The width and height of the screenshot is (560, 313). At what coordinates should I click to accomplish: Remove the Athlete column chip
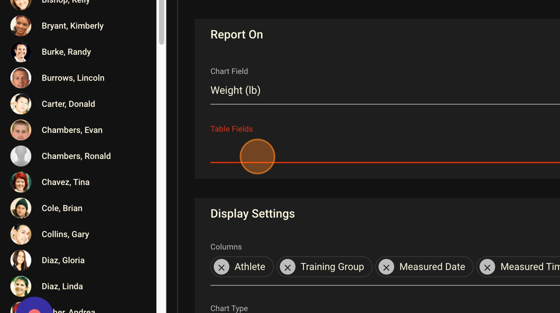(x=221, y=267)
